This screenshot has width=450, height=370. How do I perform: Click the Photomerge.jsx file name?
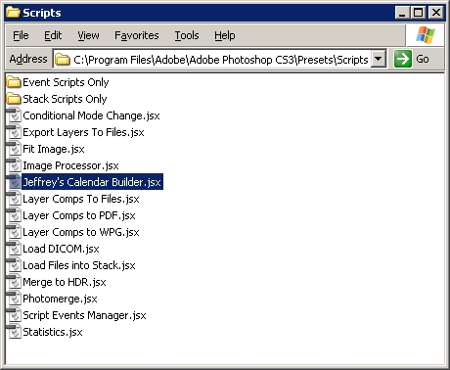pyautogui.click(x=60, y=299)
